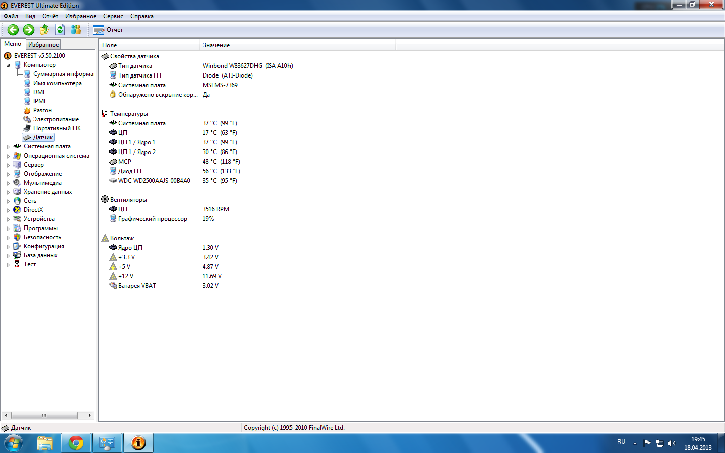725x453 pixels.
Task: Open the Вид menu
Action: click(30, 16)
